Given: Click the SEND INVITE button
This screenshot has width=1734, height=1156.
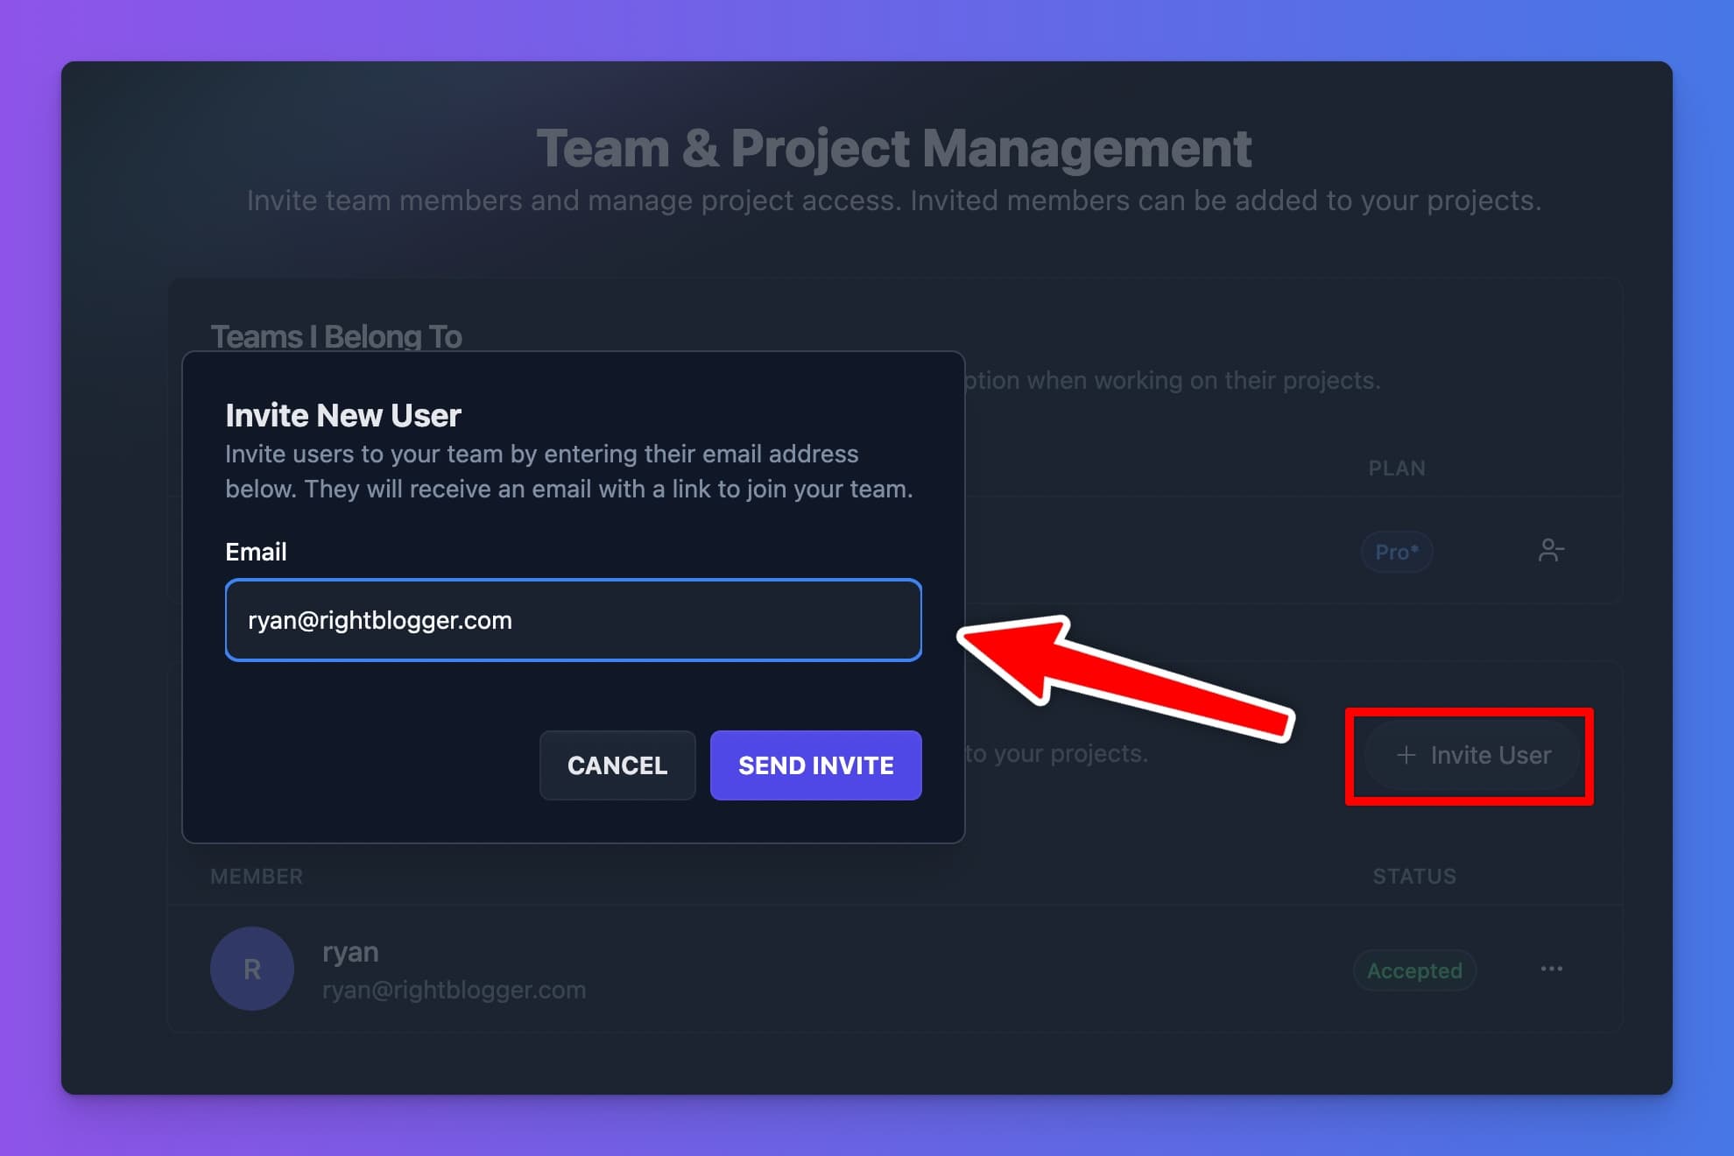Looking at the screenshot, I should tap(815, 765).
